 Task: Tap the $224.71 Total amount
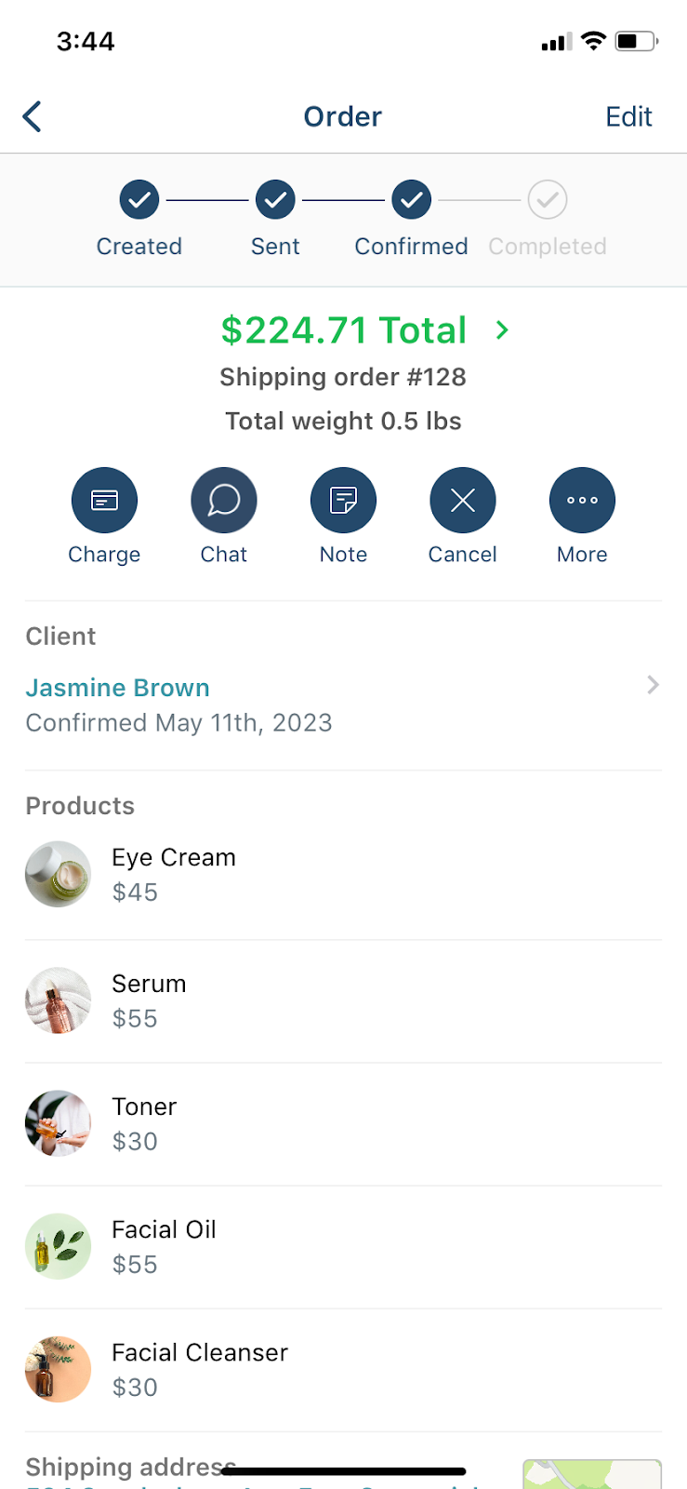[343, 330]
